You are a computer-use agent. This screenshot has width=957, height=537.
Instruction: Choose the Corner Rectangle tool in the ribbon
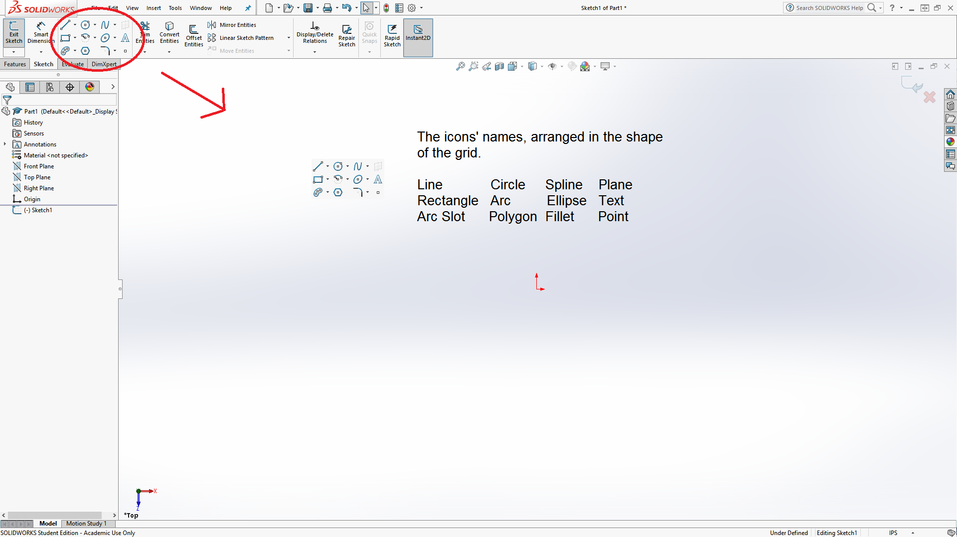click(x=65, y=38)
